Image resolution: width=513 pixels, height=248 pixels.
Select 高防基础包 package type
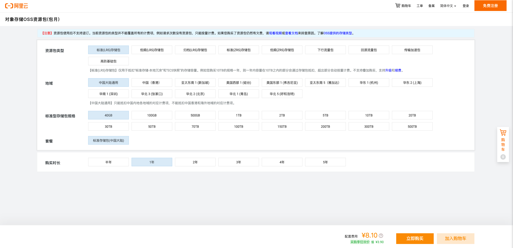point(108,61)
